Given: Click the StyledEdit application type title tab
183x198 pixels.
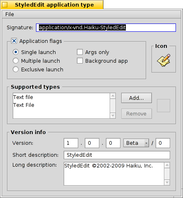Looking at the screenshot, I should click(x=52, y=5).
